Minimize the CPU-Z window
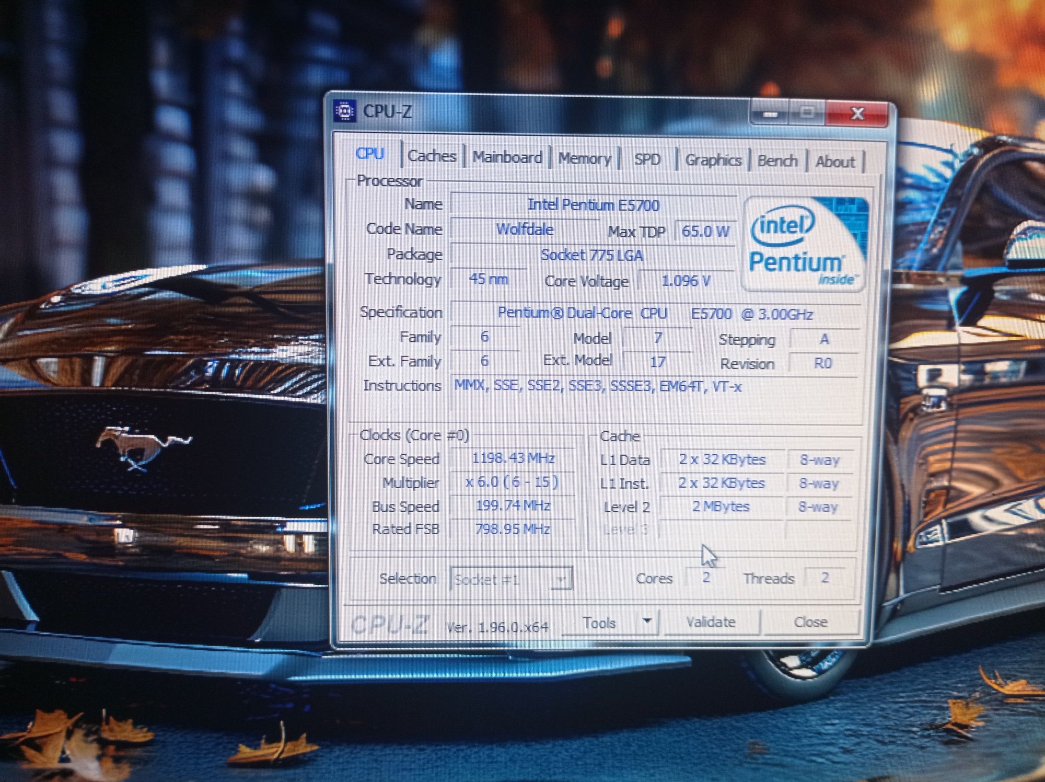1045x782 pixels. [x=769, y=113]
